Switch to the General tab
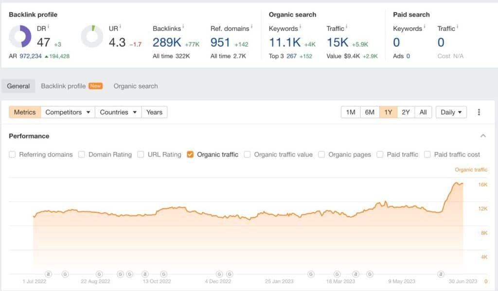 [x=18, y=86]
